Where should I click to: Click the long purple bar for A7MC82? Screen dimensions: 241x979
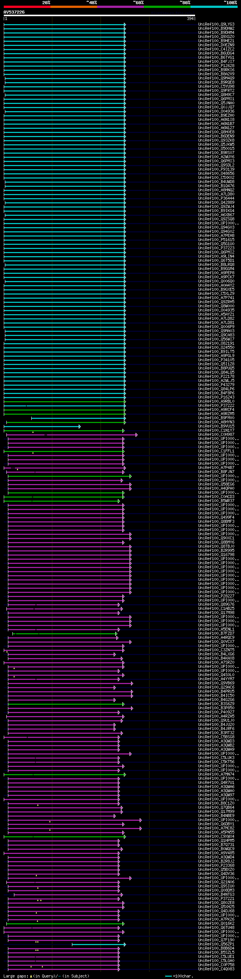click(x=75, y=828)
